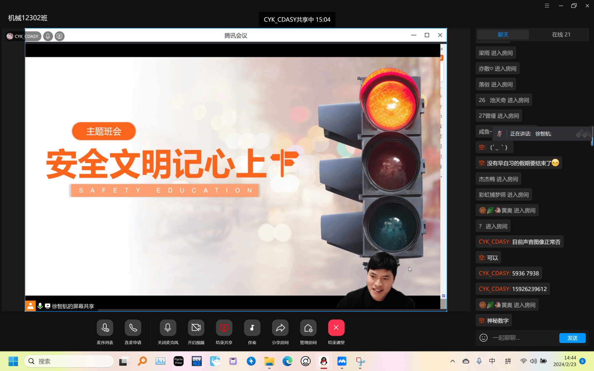This screenshot has width=594, height=371.
Task: Expand the system tray hidden icons chevron
Action: coord(452,361)
